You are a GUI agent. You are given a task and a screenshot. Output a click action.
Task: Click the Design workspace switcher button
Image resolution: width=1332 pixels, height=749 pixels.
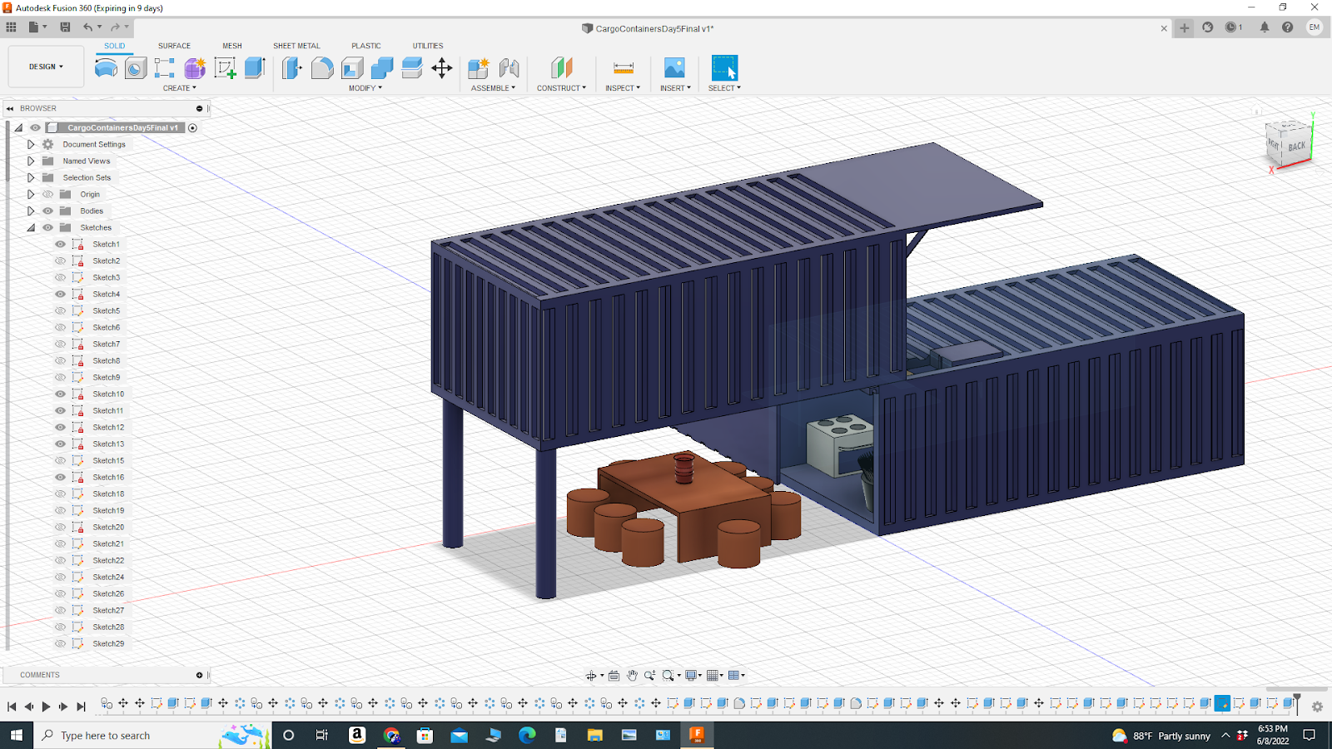(x=45, y=66)
